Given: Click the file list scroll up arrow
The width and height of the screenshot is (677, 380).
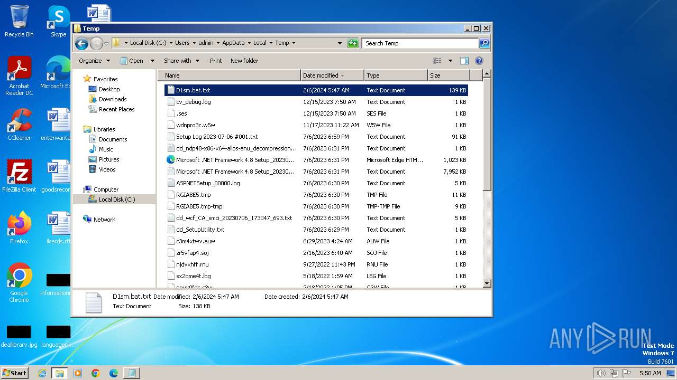Looking at the screenshot, I should [487, 74].
